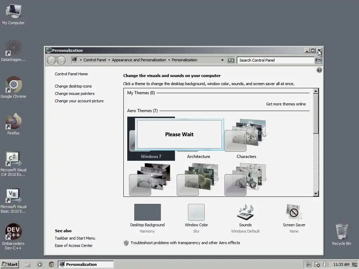Open Ease of Access Center link
The image size is (359, 269).
74,246
